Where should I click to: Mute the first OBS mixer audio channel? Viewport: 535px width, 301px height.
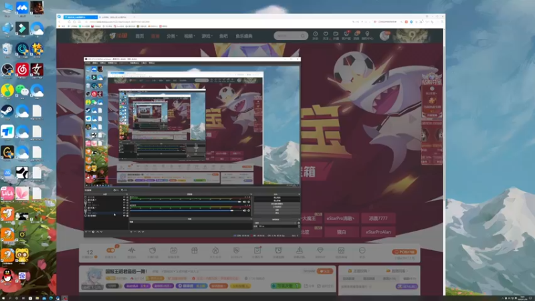tap(244, 202)
